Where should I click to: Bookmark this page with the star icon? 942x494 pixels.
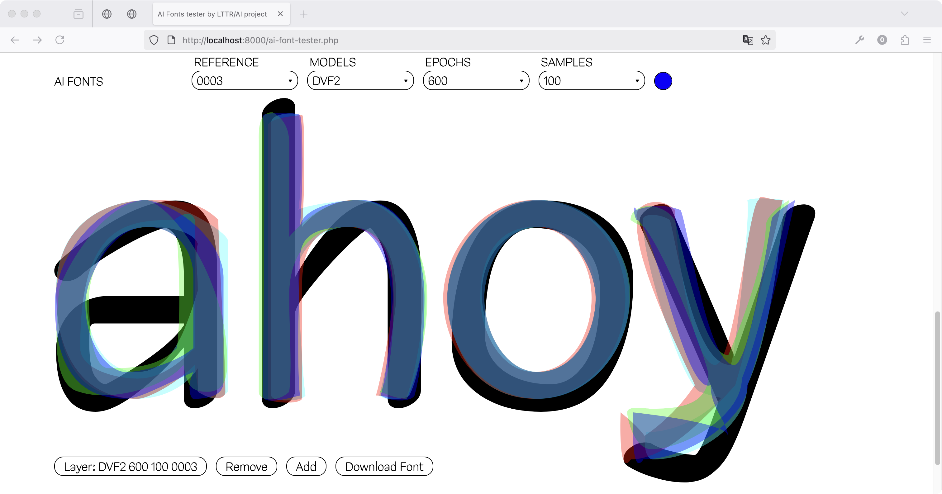pyautogui.click(x=765, y=40)
